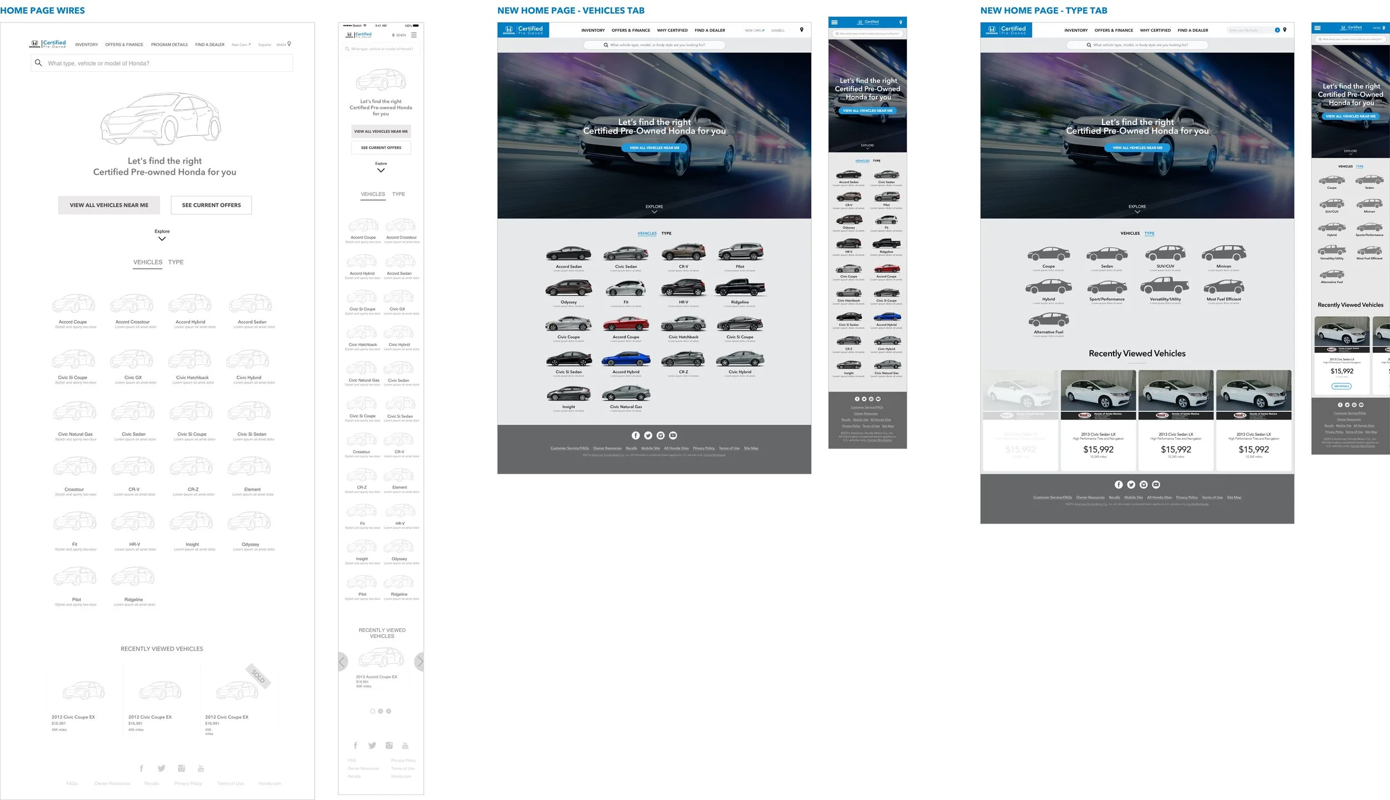The image size is (1390, 800).
Task: Click the next arrow on the recently viewed carousel
Action: click(x=420, y=661)
